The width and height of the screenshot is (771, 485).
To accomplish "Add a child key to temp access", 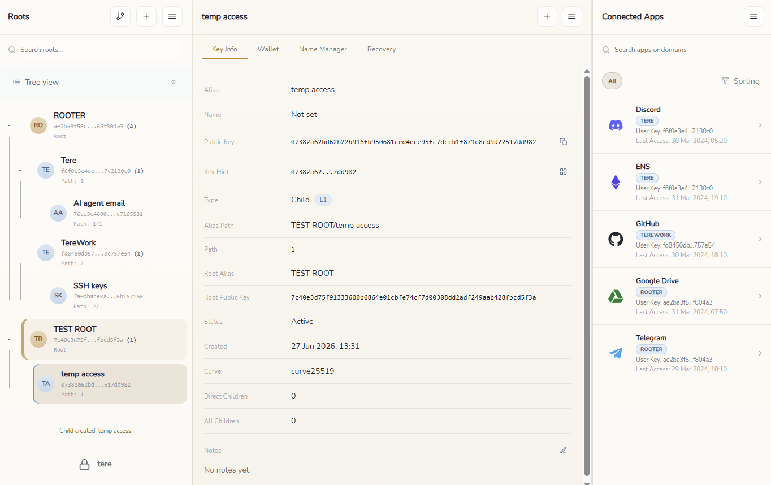I will (x=547, y=16).
